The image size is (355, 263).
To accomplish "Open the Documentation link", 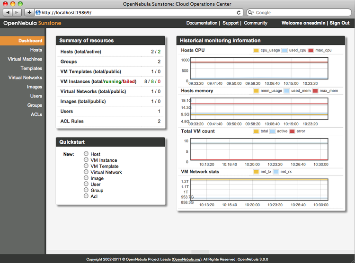I will point(202,23).
